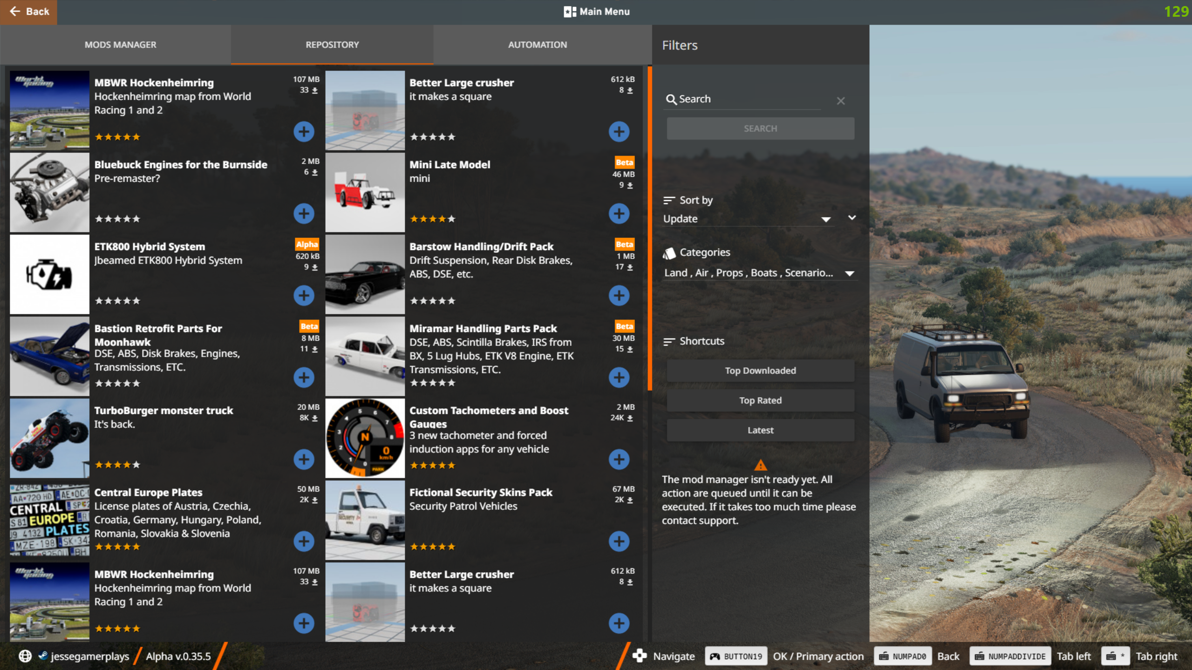1192x670 pixels.
Task: Click the orange mod list scrollbar
Action: tap(649, 228)
